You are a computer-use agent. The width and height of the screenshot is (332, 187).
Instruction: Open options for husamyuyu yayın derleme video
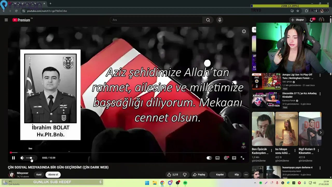point(320,168)
